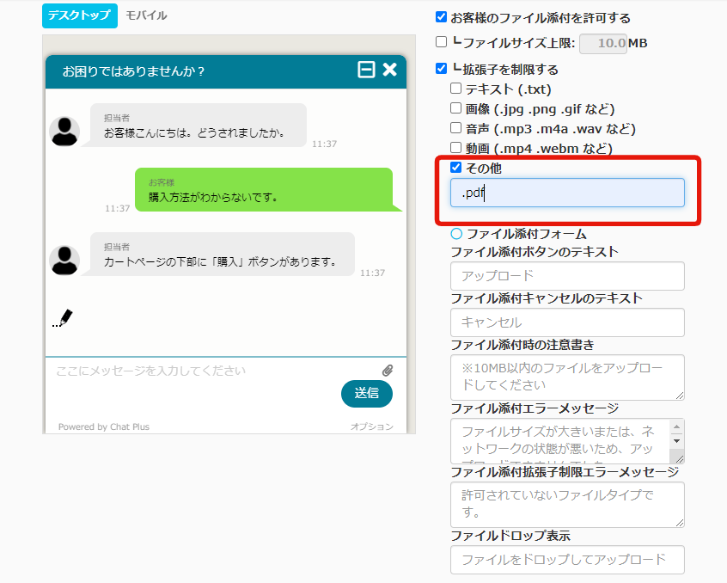The width and height of the screenshot is (727, 583).
Task: Focus the ファイル添付ボタンのテキスト field
Action: click(x=567, y=276)
